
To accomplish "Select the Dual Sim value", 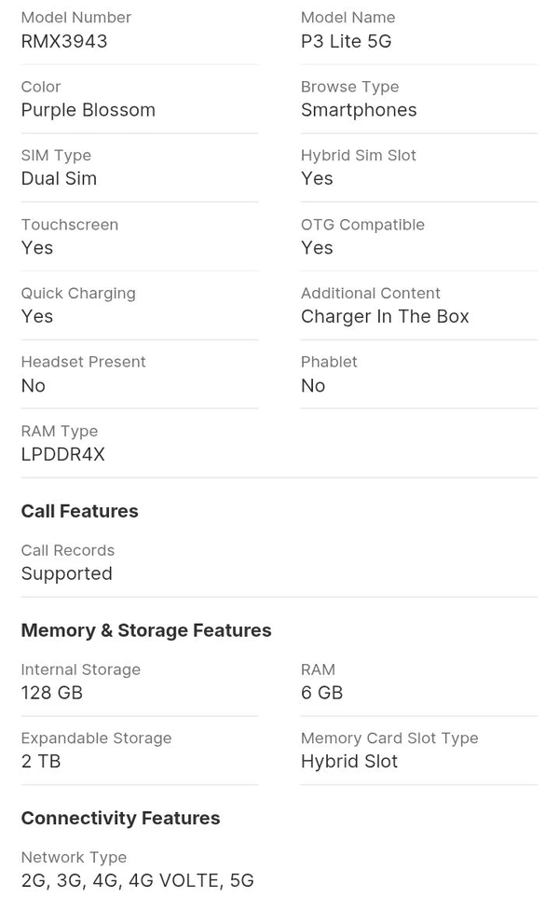I will pos(59,178).
